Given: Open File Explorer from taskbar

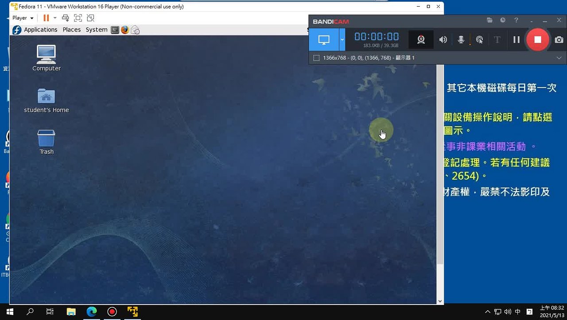Looking at the screenshot, I should point(71,312).
